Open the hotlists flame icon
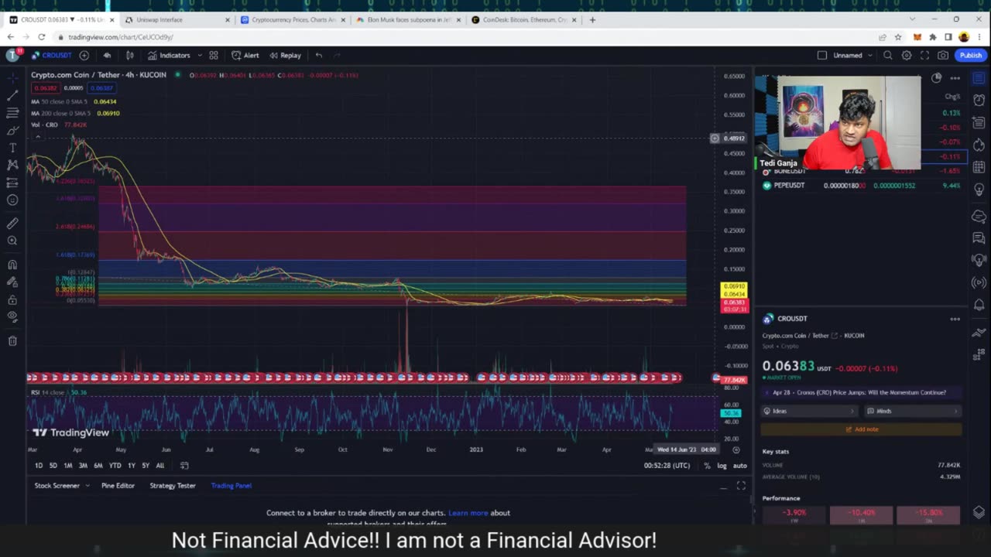This screenshot has width=991, height=557. tap(979, 145)
